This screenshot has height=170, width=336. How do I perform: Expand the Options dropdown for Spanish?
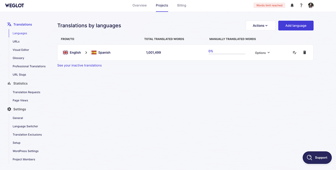pyautogui.click(x=262, y=53)
